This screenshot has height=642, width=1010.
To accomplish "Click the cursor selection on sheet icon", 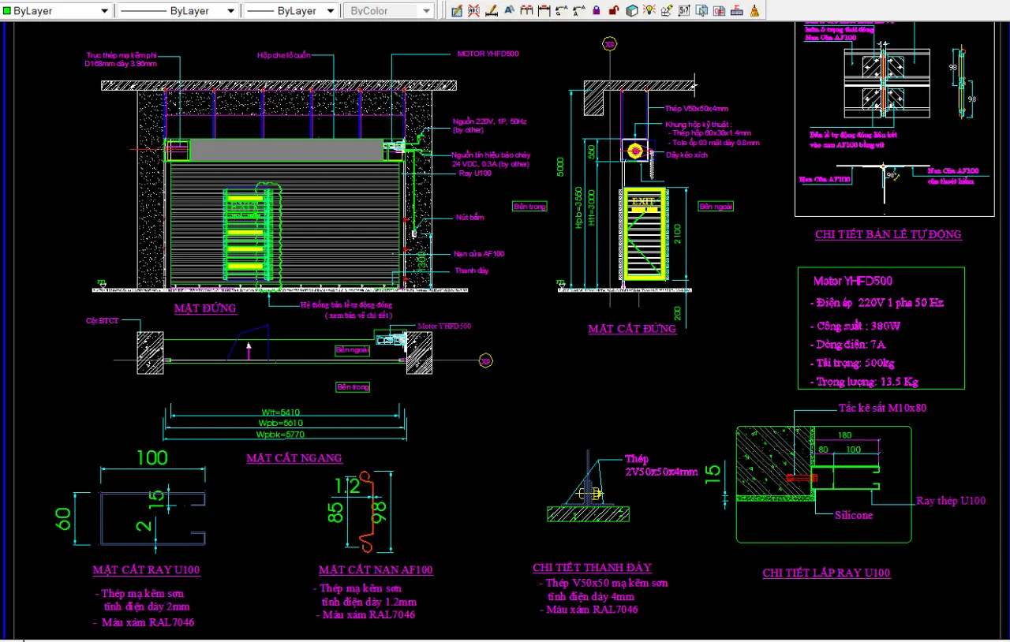I will pos(701,11).
